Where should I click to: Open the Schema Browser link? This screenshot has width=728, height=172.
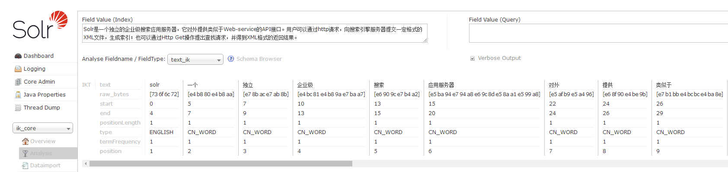tap(259, 59)
